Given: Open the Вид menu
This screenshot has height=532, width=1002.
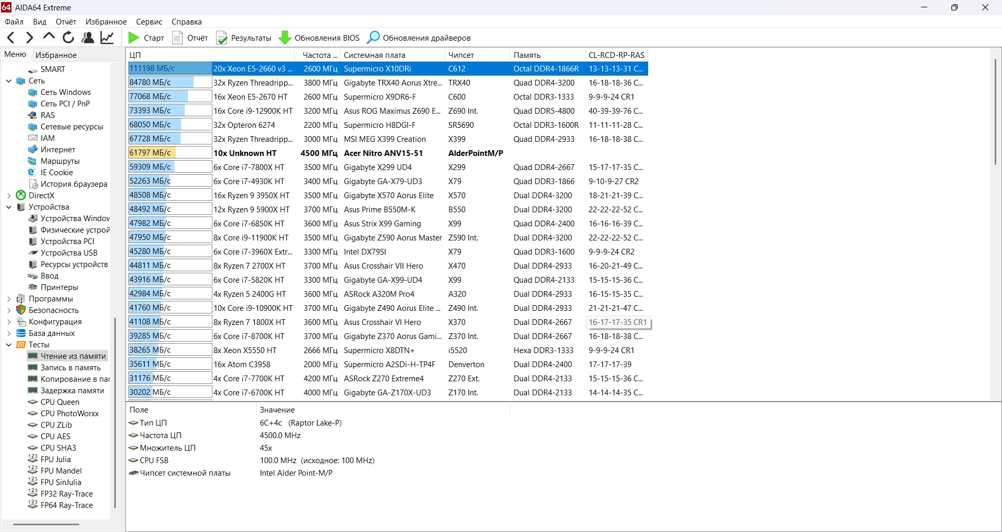Looking at the screenshot, I should click(x=40, y=22).
